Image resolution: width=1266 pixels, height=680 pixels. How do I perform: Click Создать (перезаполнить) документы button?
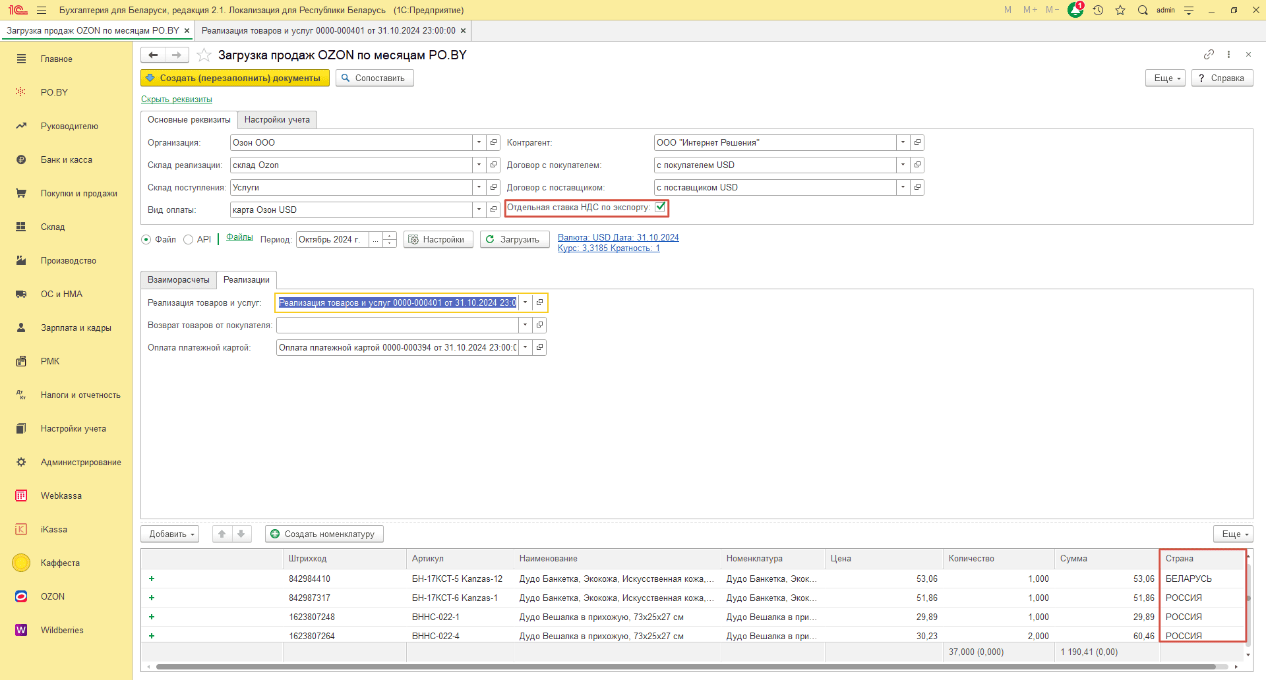[235, 78]
